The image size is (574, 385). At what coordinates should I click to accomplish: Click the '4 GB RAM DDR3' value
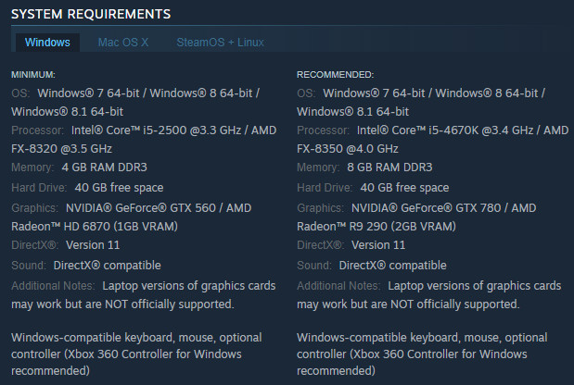[105, 168]
